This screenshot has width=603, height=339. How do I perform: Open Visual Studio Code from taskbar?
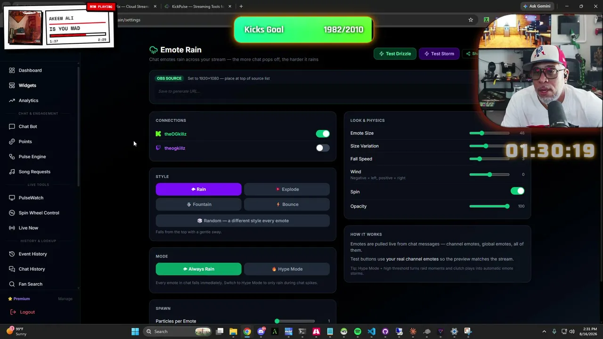tap(371, 331)
